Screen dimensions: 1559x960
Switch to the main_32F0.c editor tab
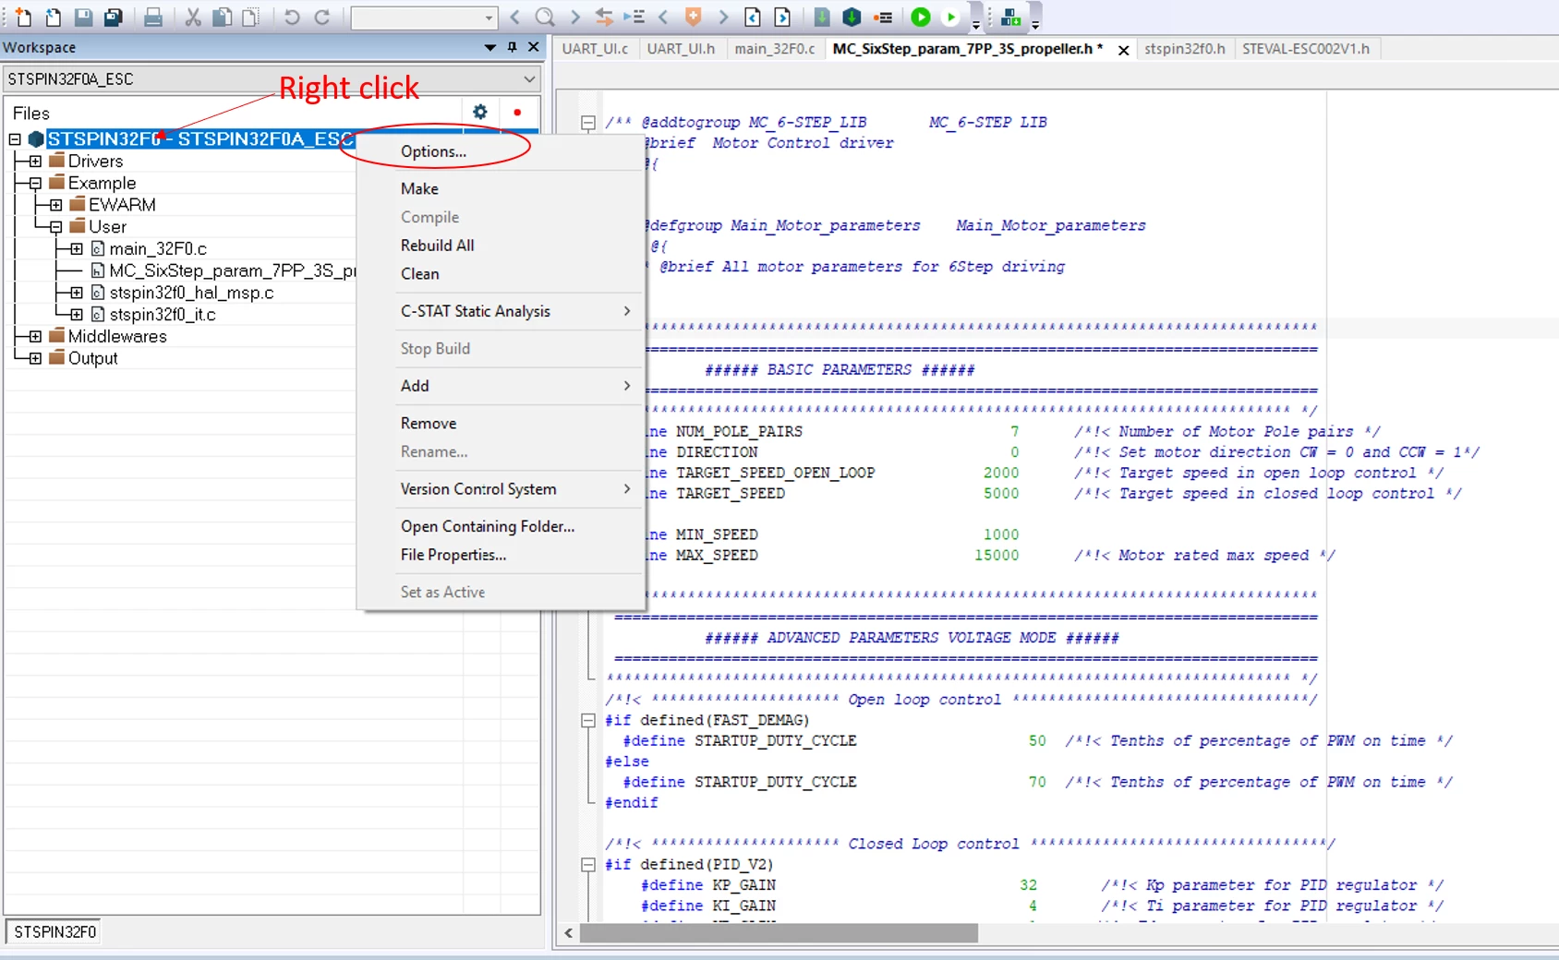tap(775, 49)
